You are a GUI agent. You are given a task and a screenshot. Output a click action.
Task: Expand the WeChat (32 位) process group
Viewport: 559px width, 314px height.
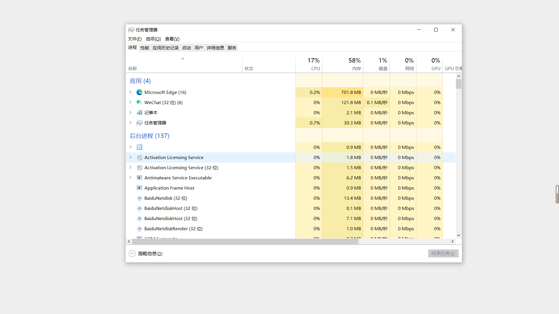130,102
